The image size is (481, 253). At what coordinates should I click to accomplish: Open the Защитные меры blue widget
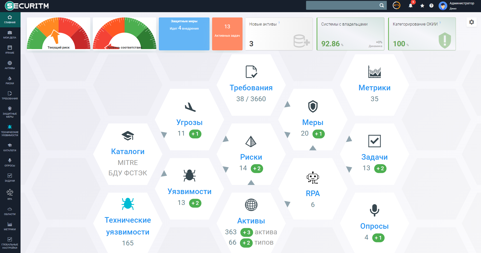[184, 34]
